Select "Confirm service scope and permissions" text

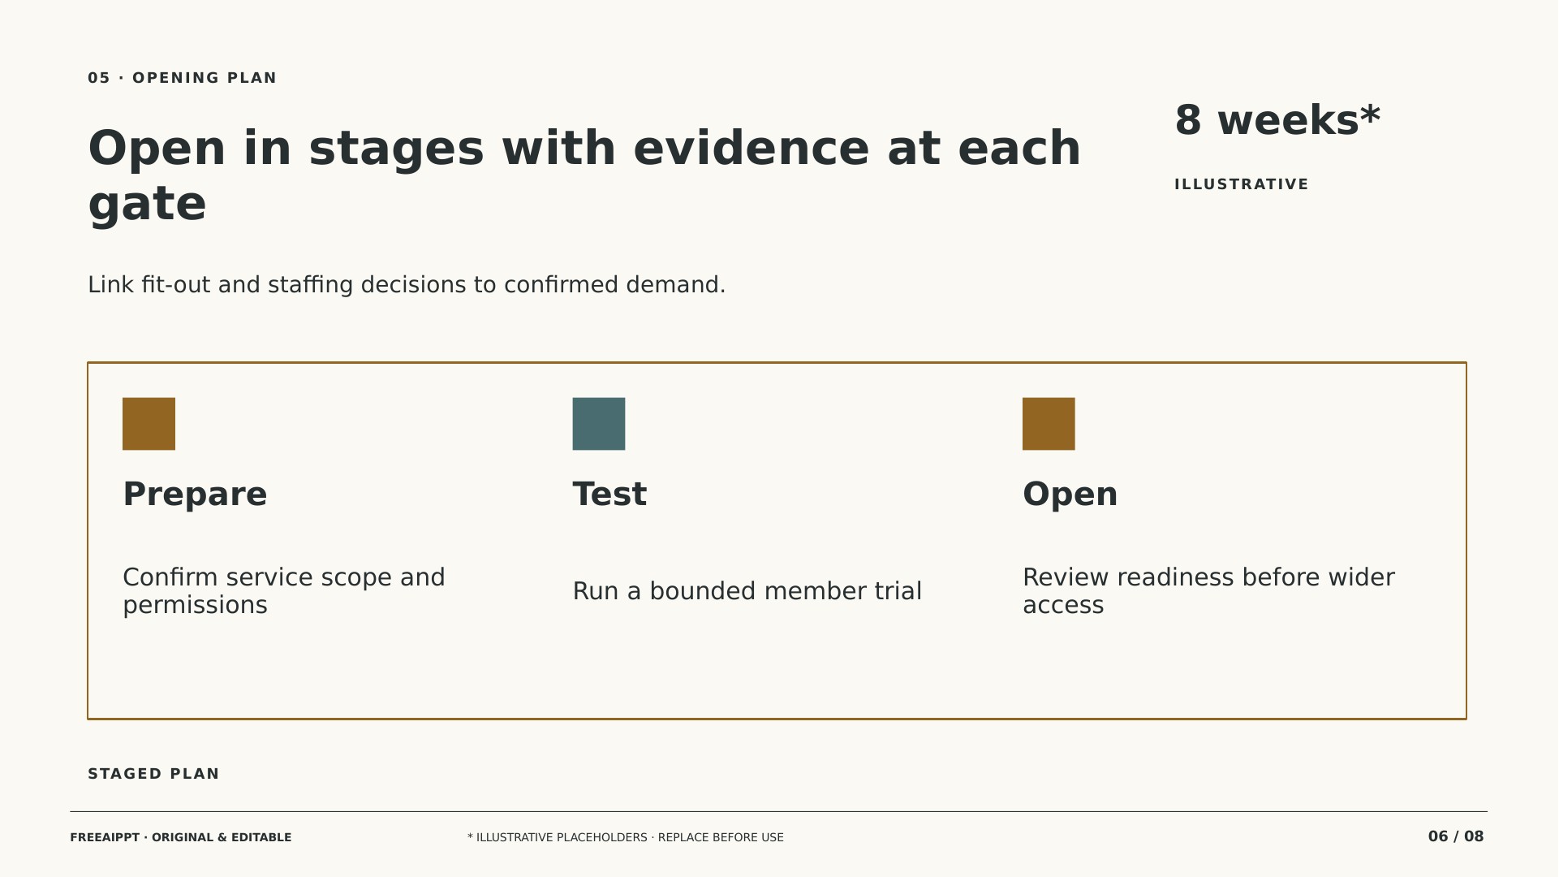284,591
